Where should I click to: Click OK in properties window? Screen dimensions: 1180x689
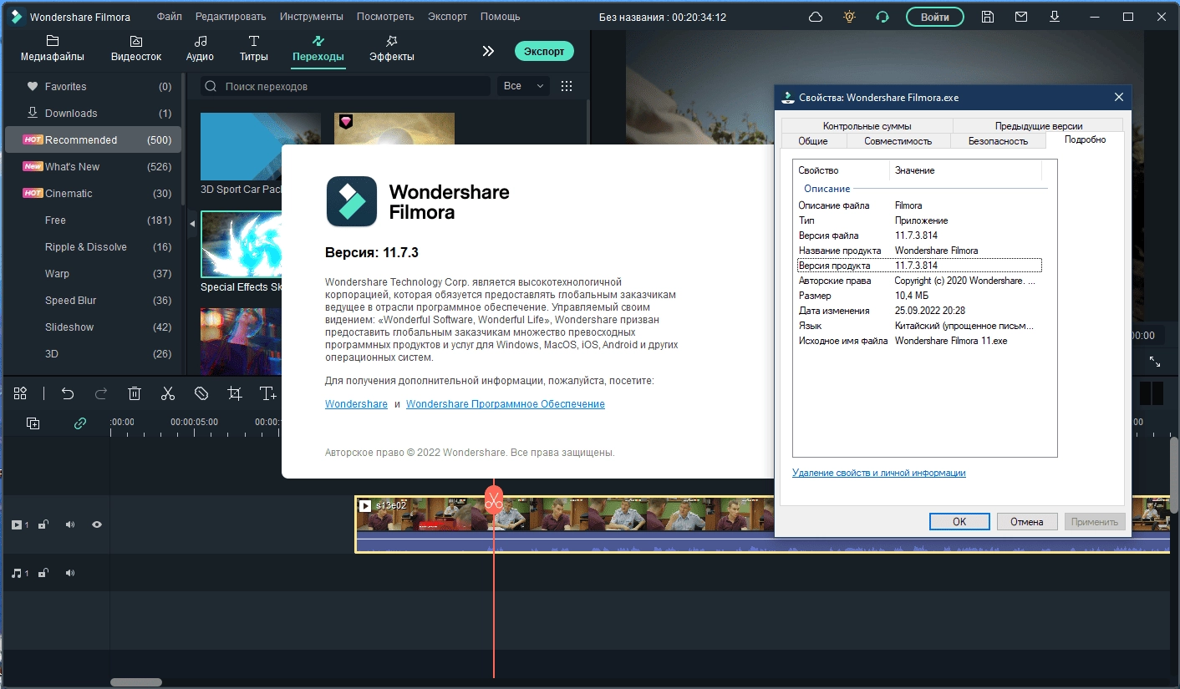pos(959,521)
